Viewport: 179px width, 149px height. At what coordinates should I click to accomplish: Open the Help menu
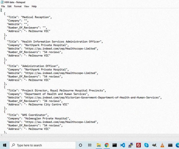tap(34, 6)
